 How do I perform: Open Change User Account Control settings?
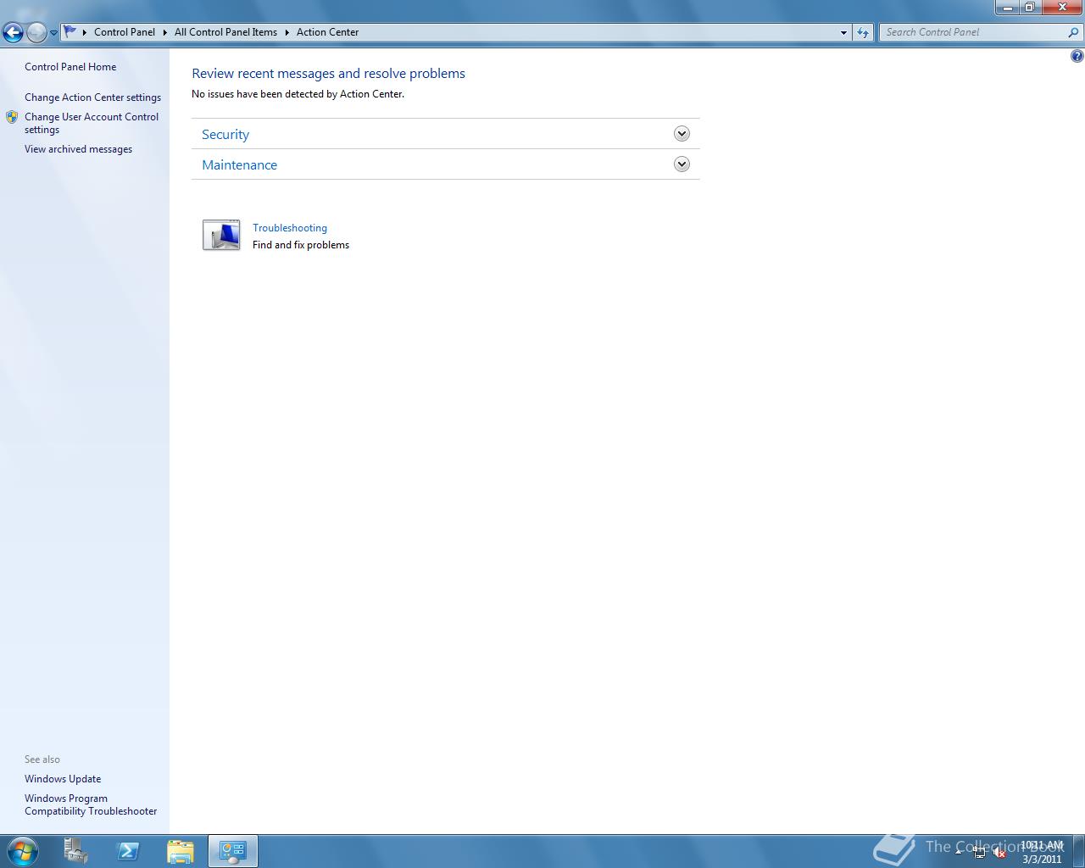pyautogui.click(x=92, y=123)
